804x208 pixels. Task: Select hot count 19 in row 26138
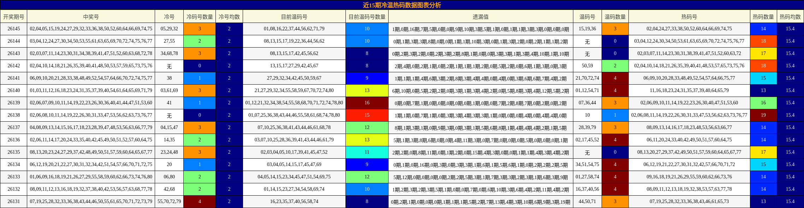pyautogui.click(x=763, y=115)
